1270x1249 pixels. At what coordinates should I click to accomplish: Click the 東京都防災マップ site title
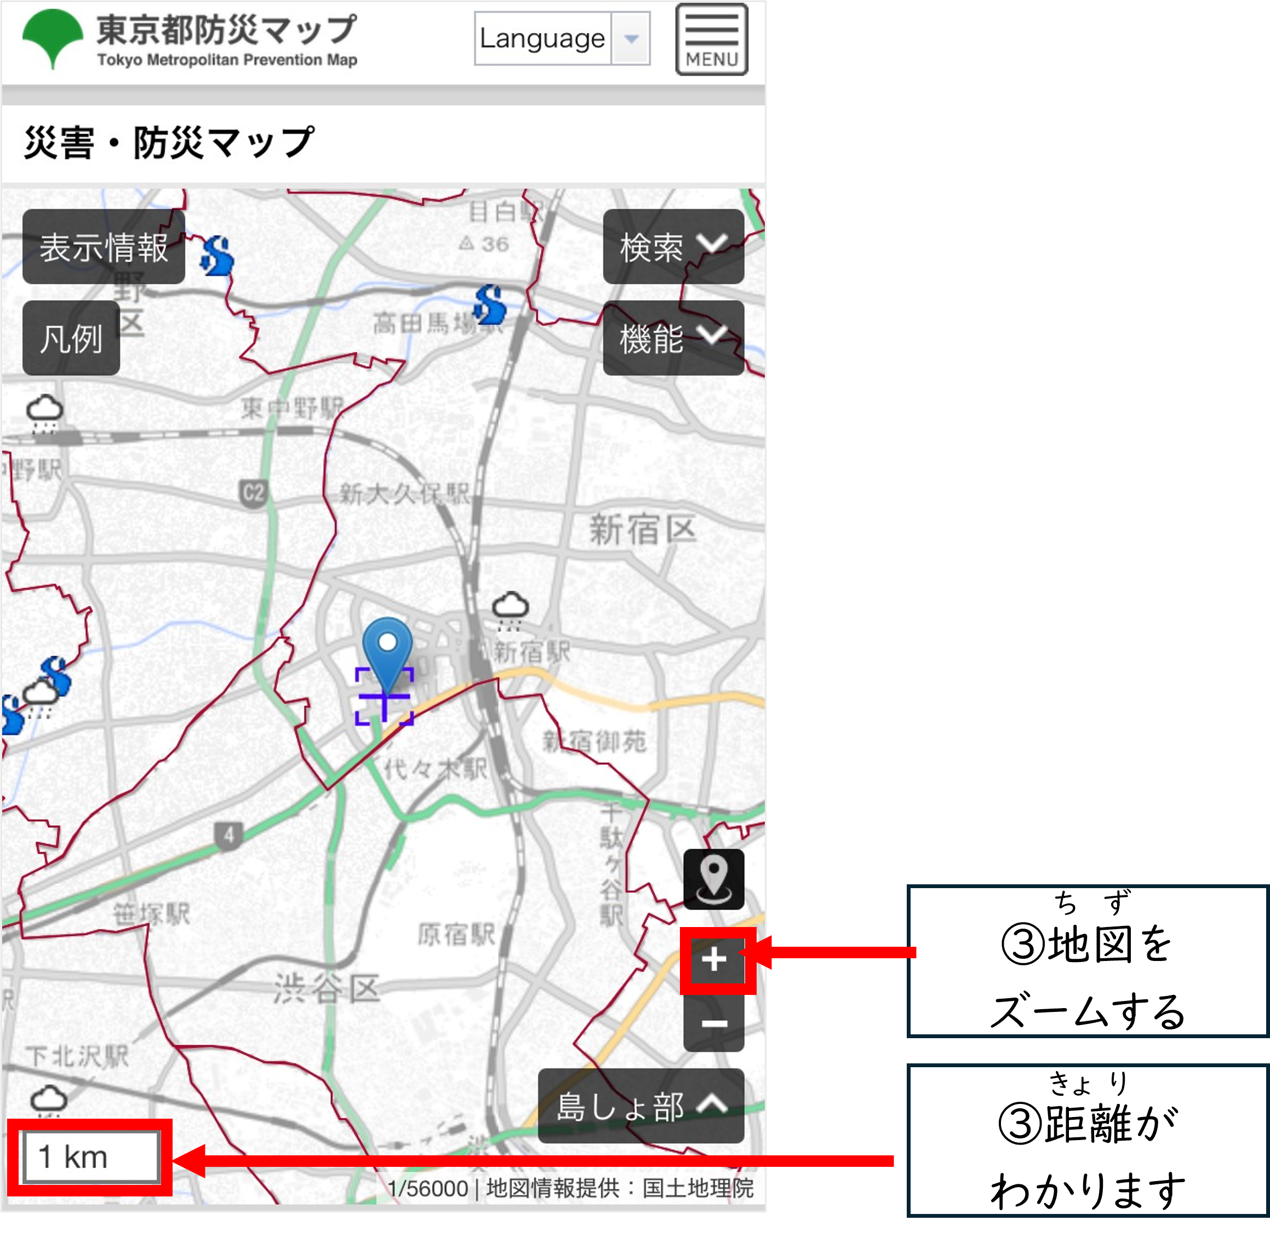(226, 31)
